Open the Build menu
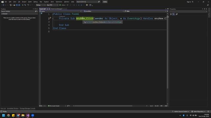 tap(30, 2)
